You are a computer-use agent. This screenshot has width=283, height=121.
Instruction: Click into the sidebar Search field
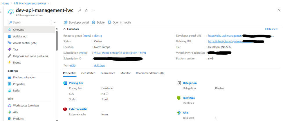[x=30, y=22]
